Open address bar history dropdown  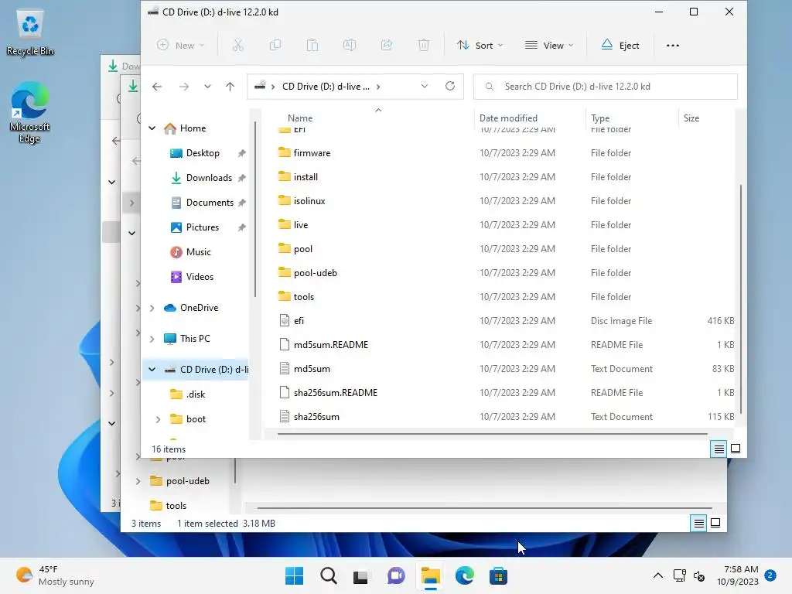pyautogui.click(x=425, y=87)
